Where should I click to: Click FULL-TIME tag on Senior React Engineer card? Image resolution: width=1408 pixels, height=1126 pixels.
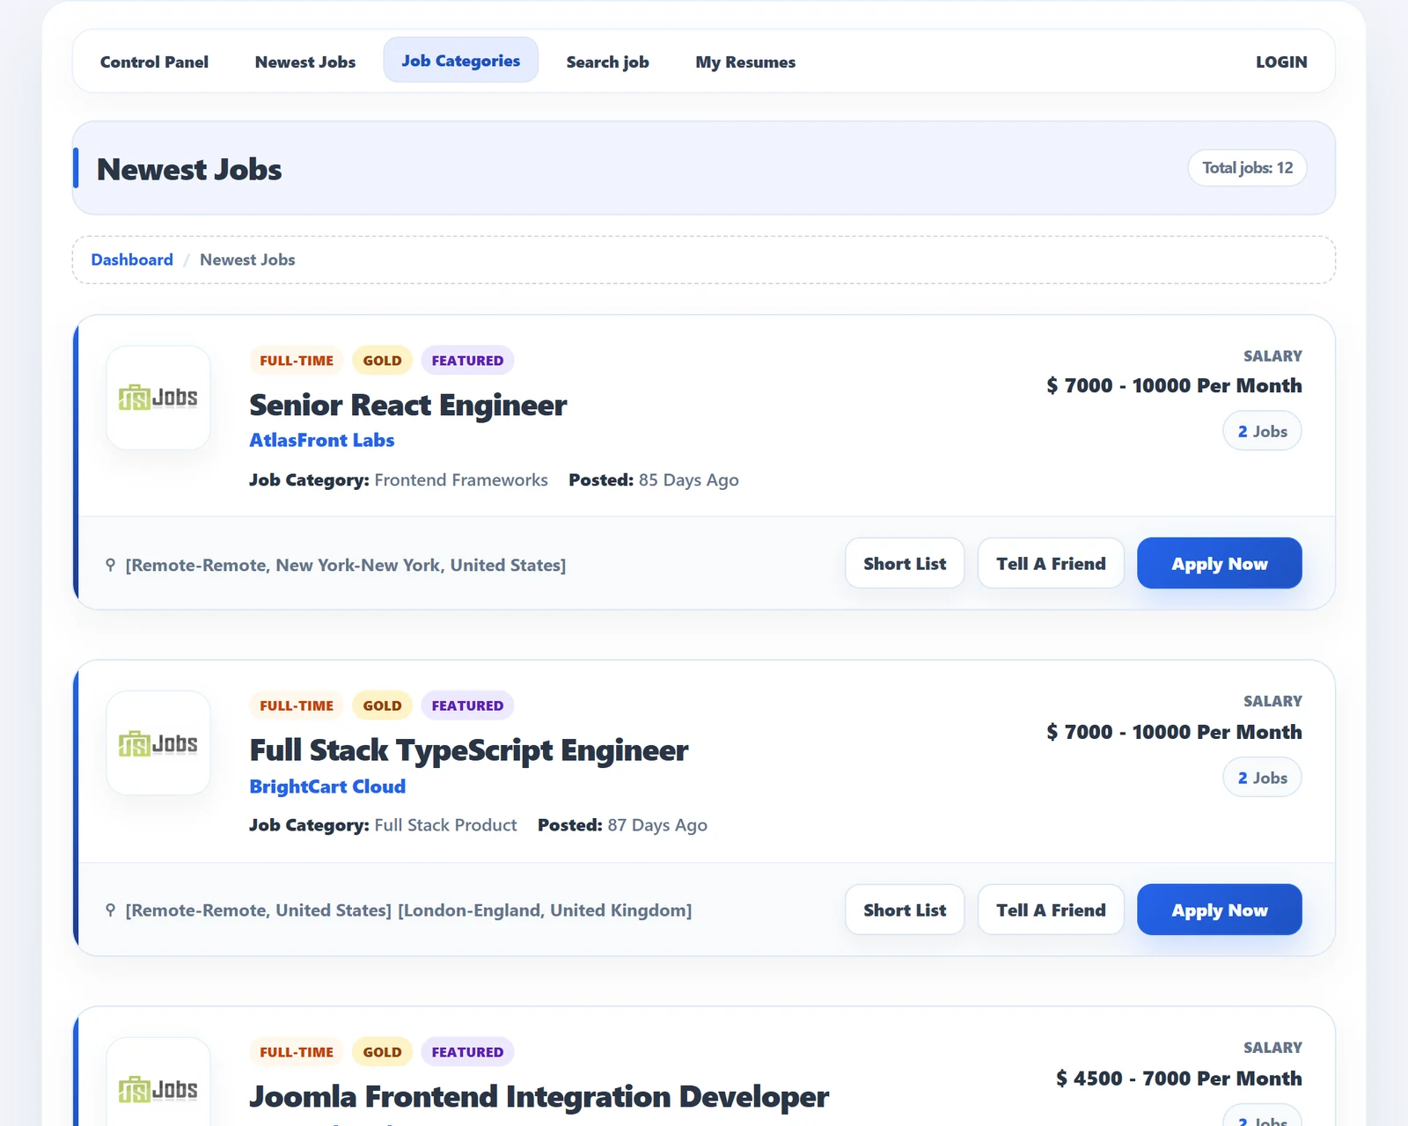point(297,361)
